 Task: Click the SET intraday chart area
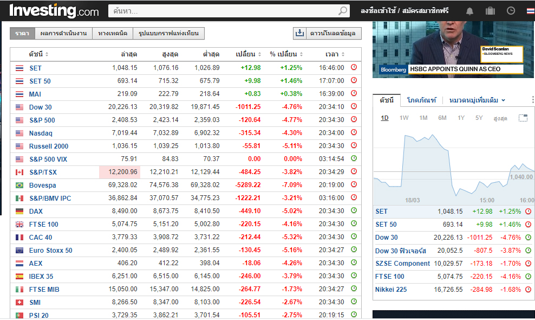coord(454,166)
